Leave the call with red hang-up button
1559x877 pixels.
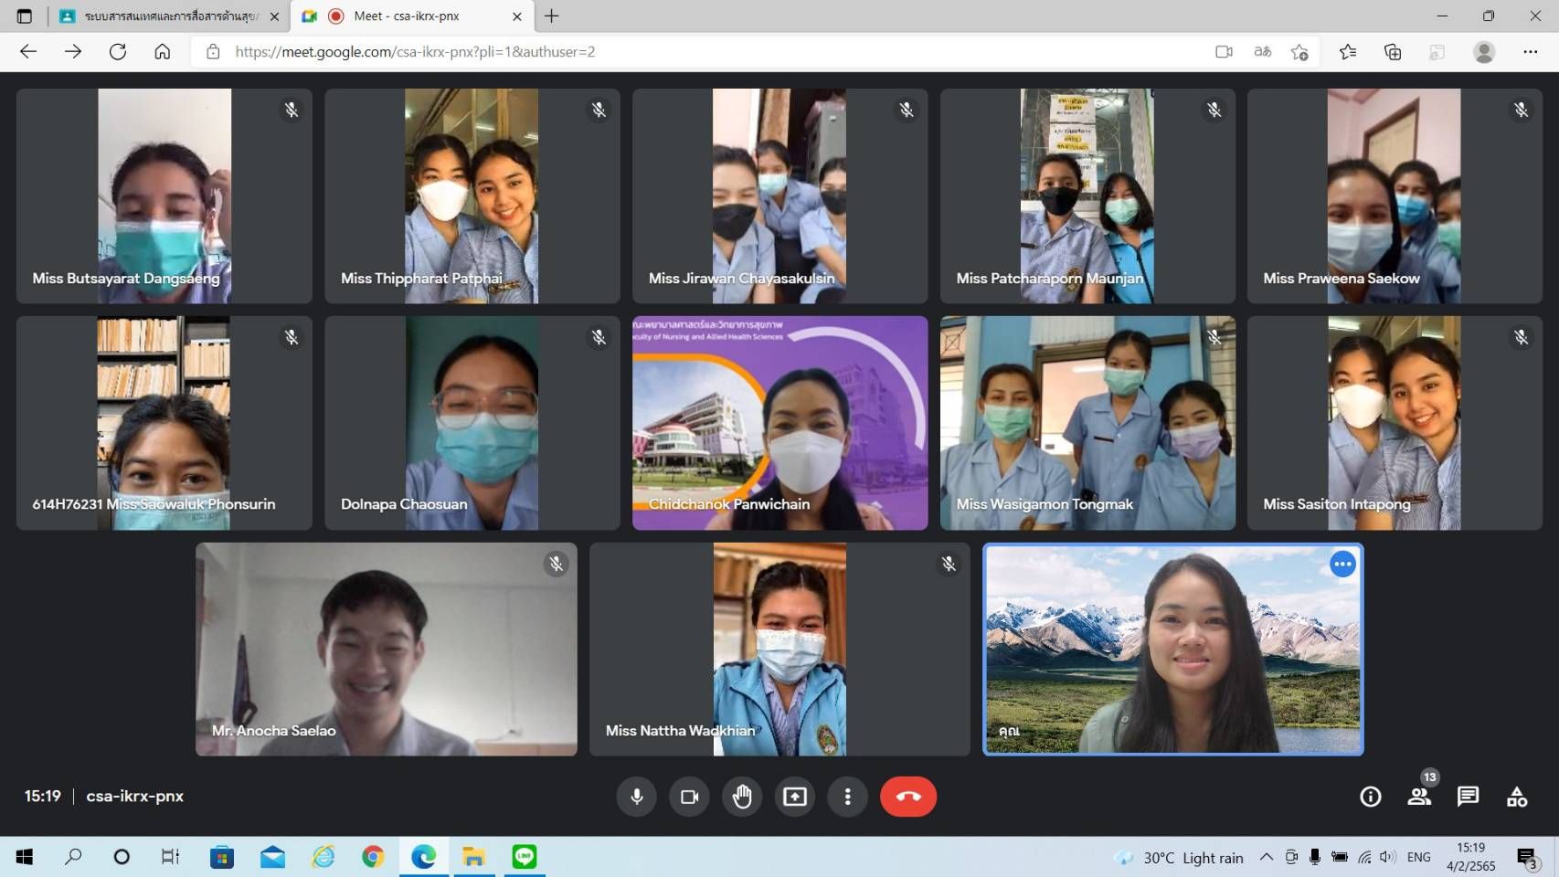[907, 797]
